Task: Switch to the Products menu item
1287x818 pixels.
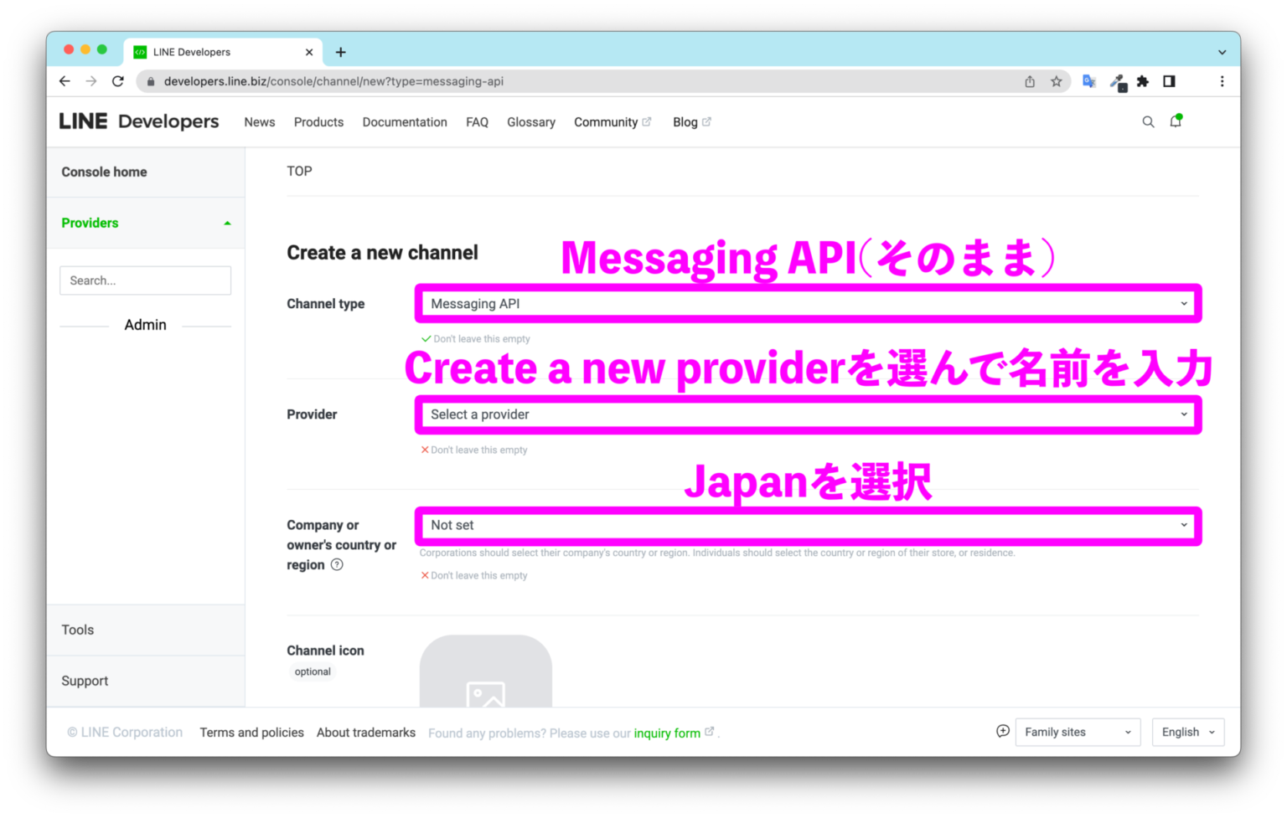Action: [318, 121]
